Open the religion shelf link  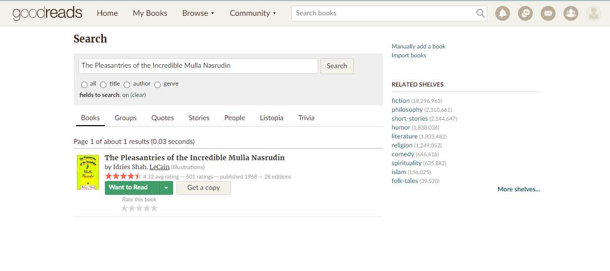click(x=402, y=145)
